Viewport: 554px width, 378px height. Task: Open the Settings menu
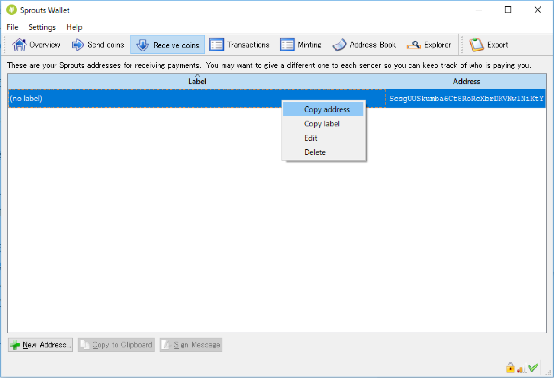(x=42, y=27)
